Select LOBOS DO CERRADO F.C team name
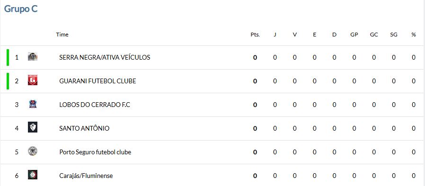Screen dimensions: 425x186 pyautogui.click(x=95, y=105)
